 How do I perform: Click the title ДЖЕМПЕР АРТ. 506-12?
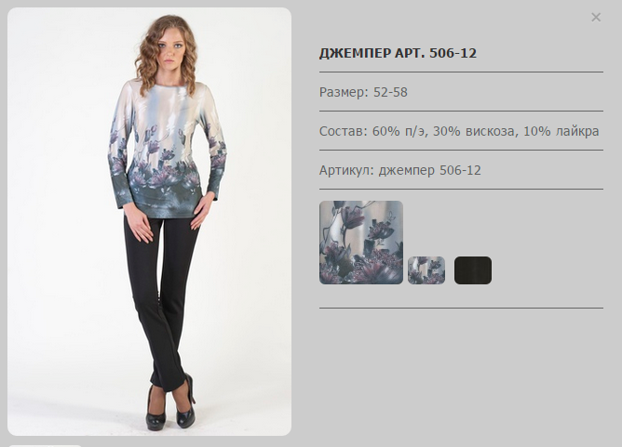coord(398,53)
